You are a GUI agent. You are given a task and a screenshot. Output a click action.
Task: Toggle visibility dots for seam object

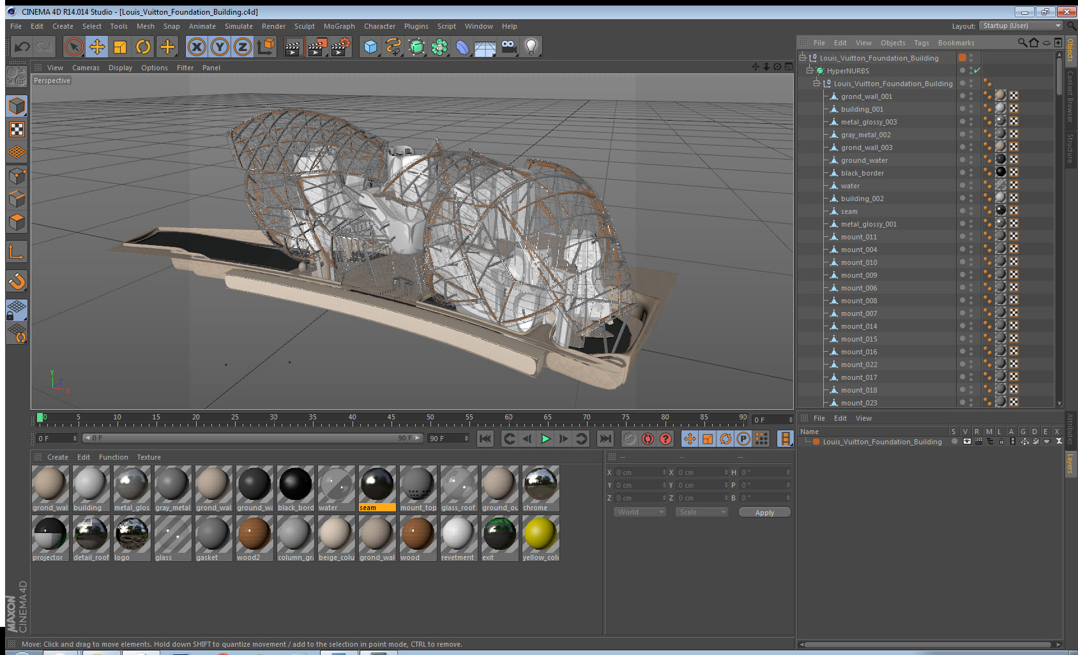coord(971,211)
